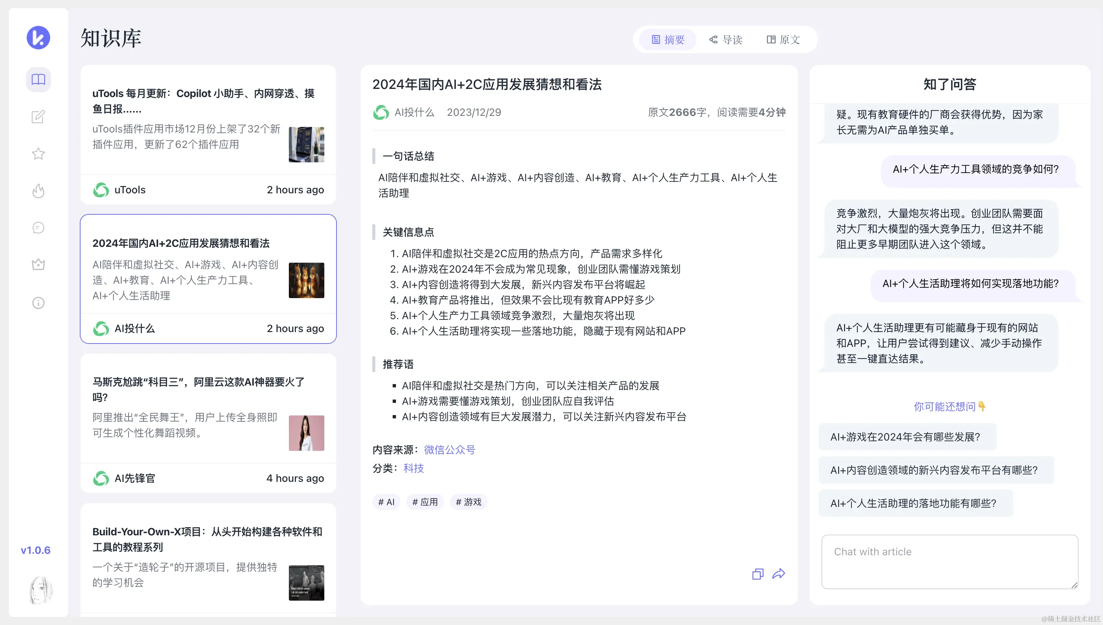Click the chat bubble icon in sidebar
1103x625 pixels.
[x=38, y=228]
